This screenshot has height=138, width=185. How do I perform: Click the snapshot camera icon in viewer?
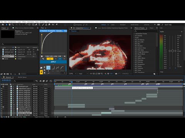pos(116,74)
